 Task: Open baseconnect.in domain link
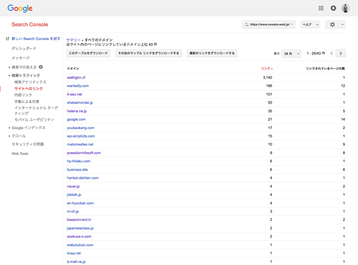[x=79, y=220]
